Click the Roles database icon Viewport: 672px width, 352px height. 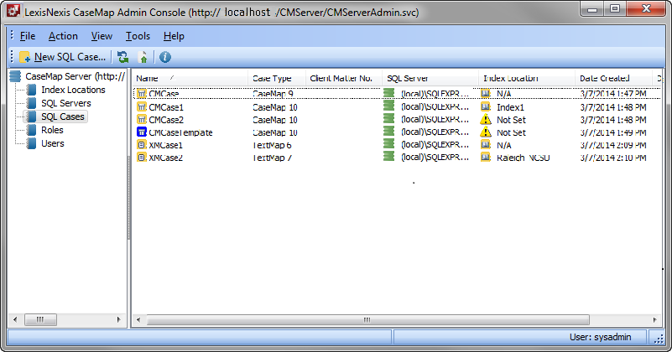click(31, 130)
